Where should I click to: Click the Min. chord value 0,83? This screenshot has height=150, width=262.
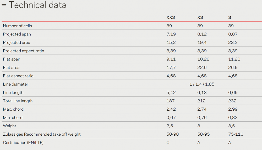coord(233,118)
